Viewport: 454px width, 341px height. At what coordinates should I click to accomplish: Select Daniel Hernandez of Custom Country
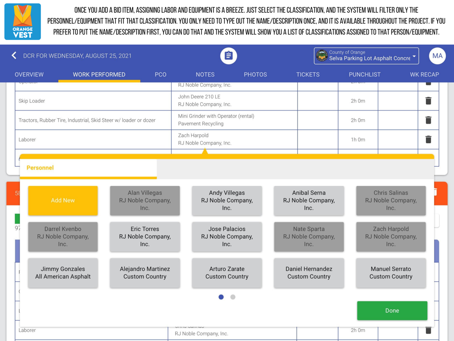[309, 273]
